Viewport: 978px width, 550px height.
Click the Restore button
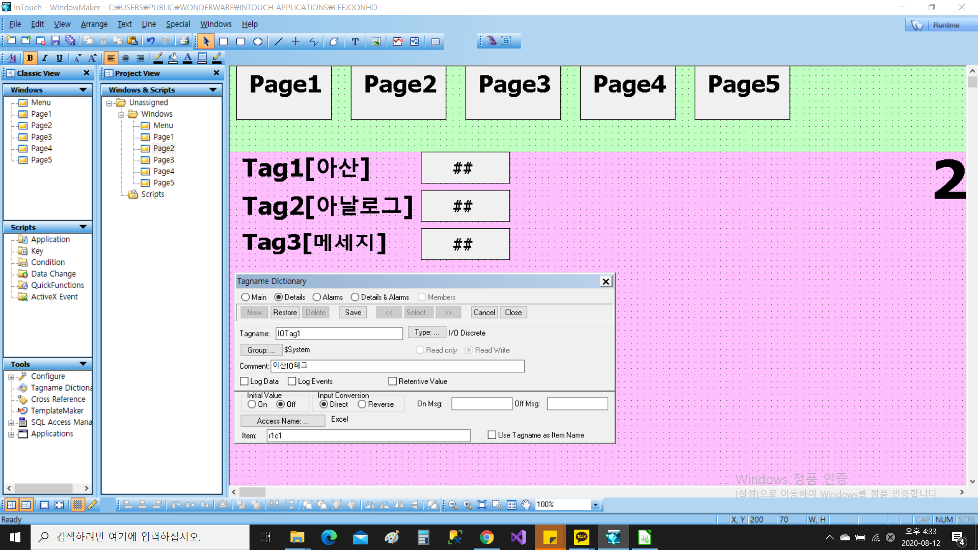[285, 313]
